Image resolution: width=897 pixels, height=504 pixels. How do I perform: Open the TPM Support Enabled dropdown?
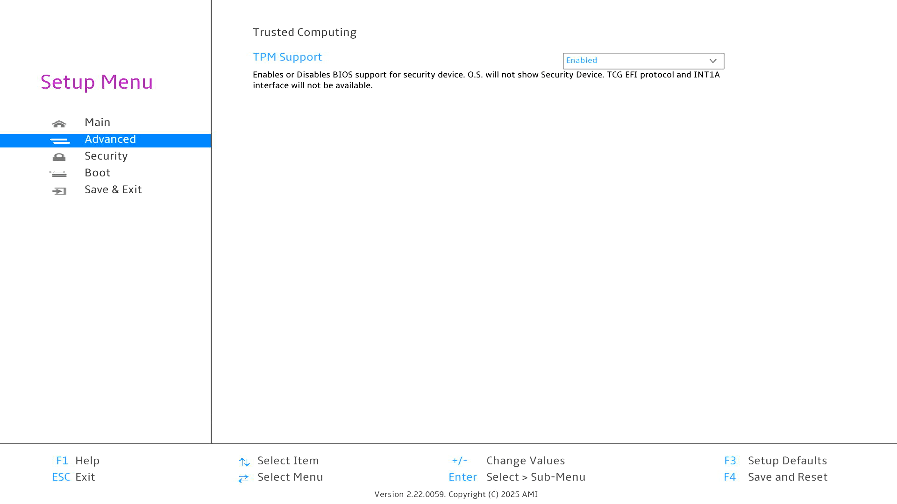[x=643, y=61]
